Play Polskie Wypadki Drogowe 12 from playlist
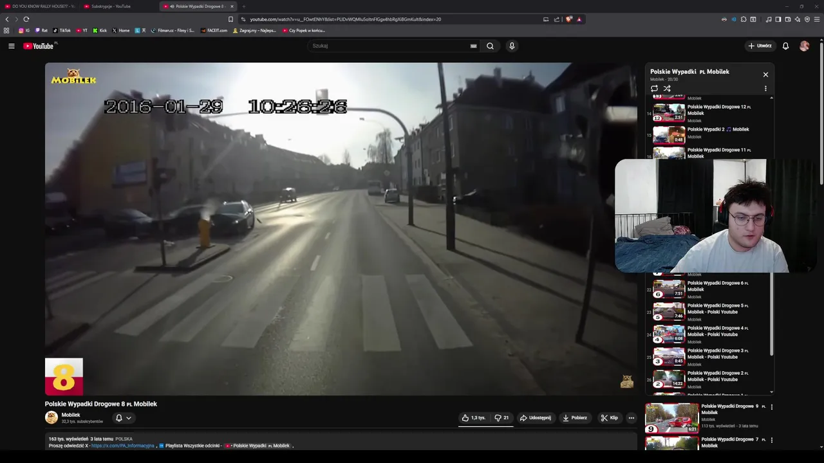Viewport: 824px width, 463px height. pyautogui.click(x=710, y=113)
